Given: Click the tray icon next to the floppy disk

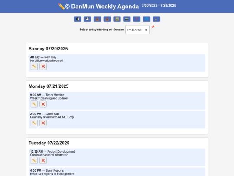Looking at the screenshot, I should 97,19.
